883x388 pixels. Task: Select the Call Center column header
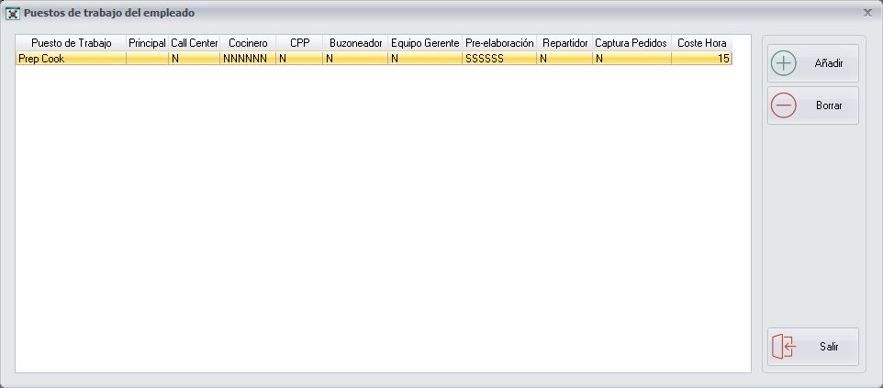pos(194,43)
